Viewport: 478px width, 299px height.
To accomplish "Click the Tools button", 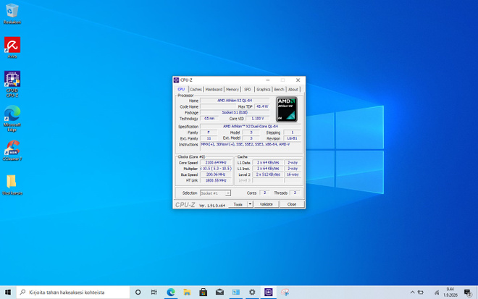I will [x=238, y=204].
